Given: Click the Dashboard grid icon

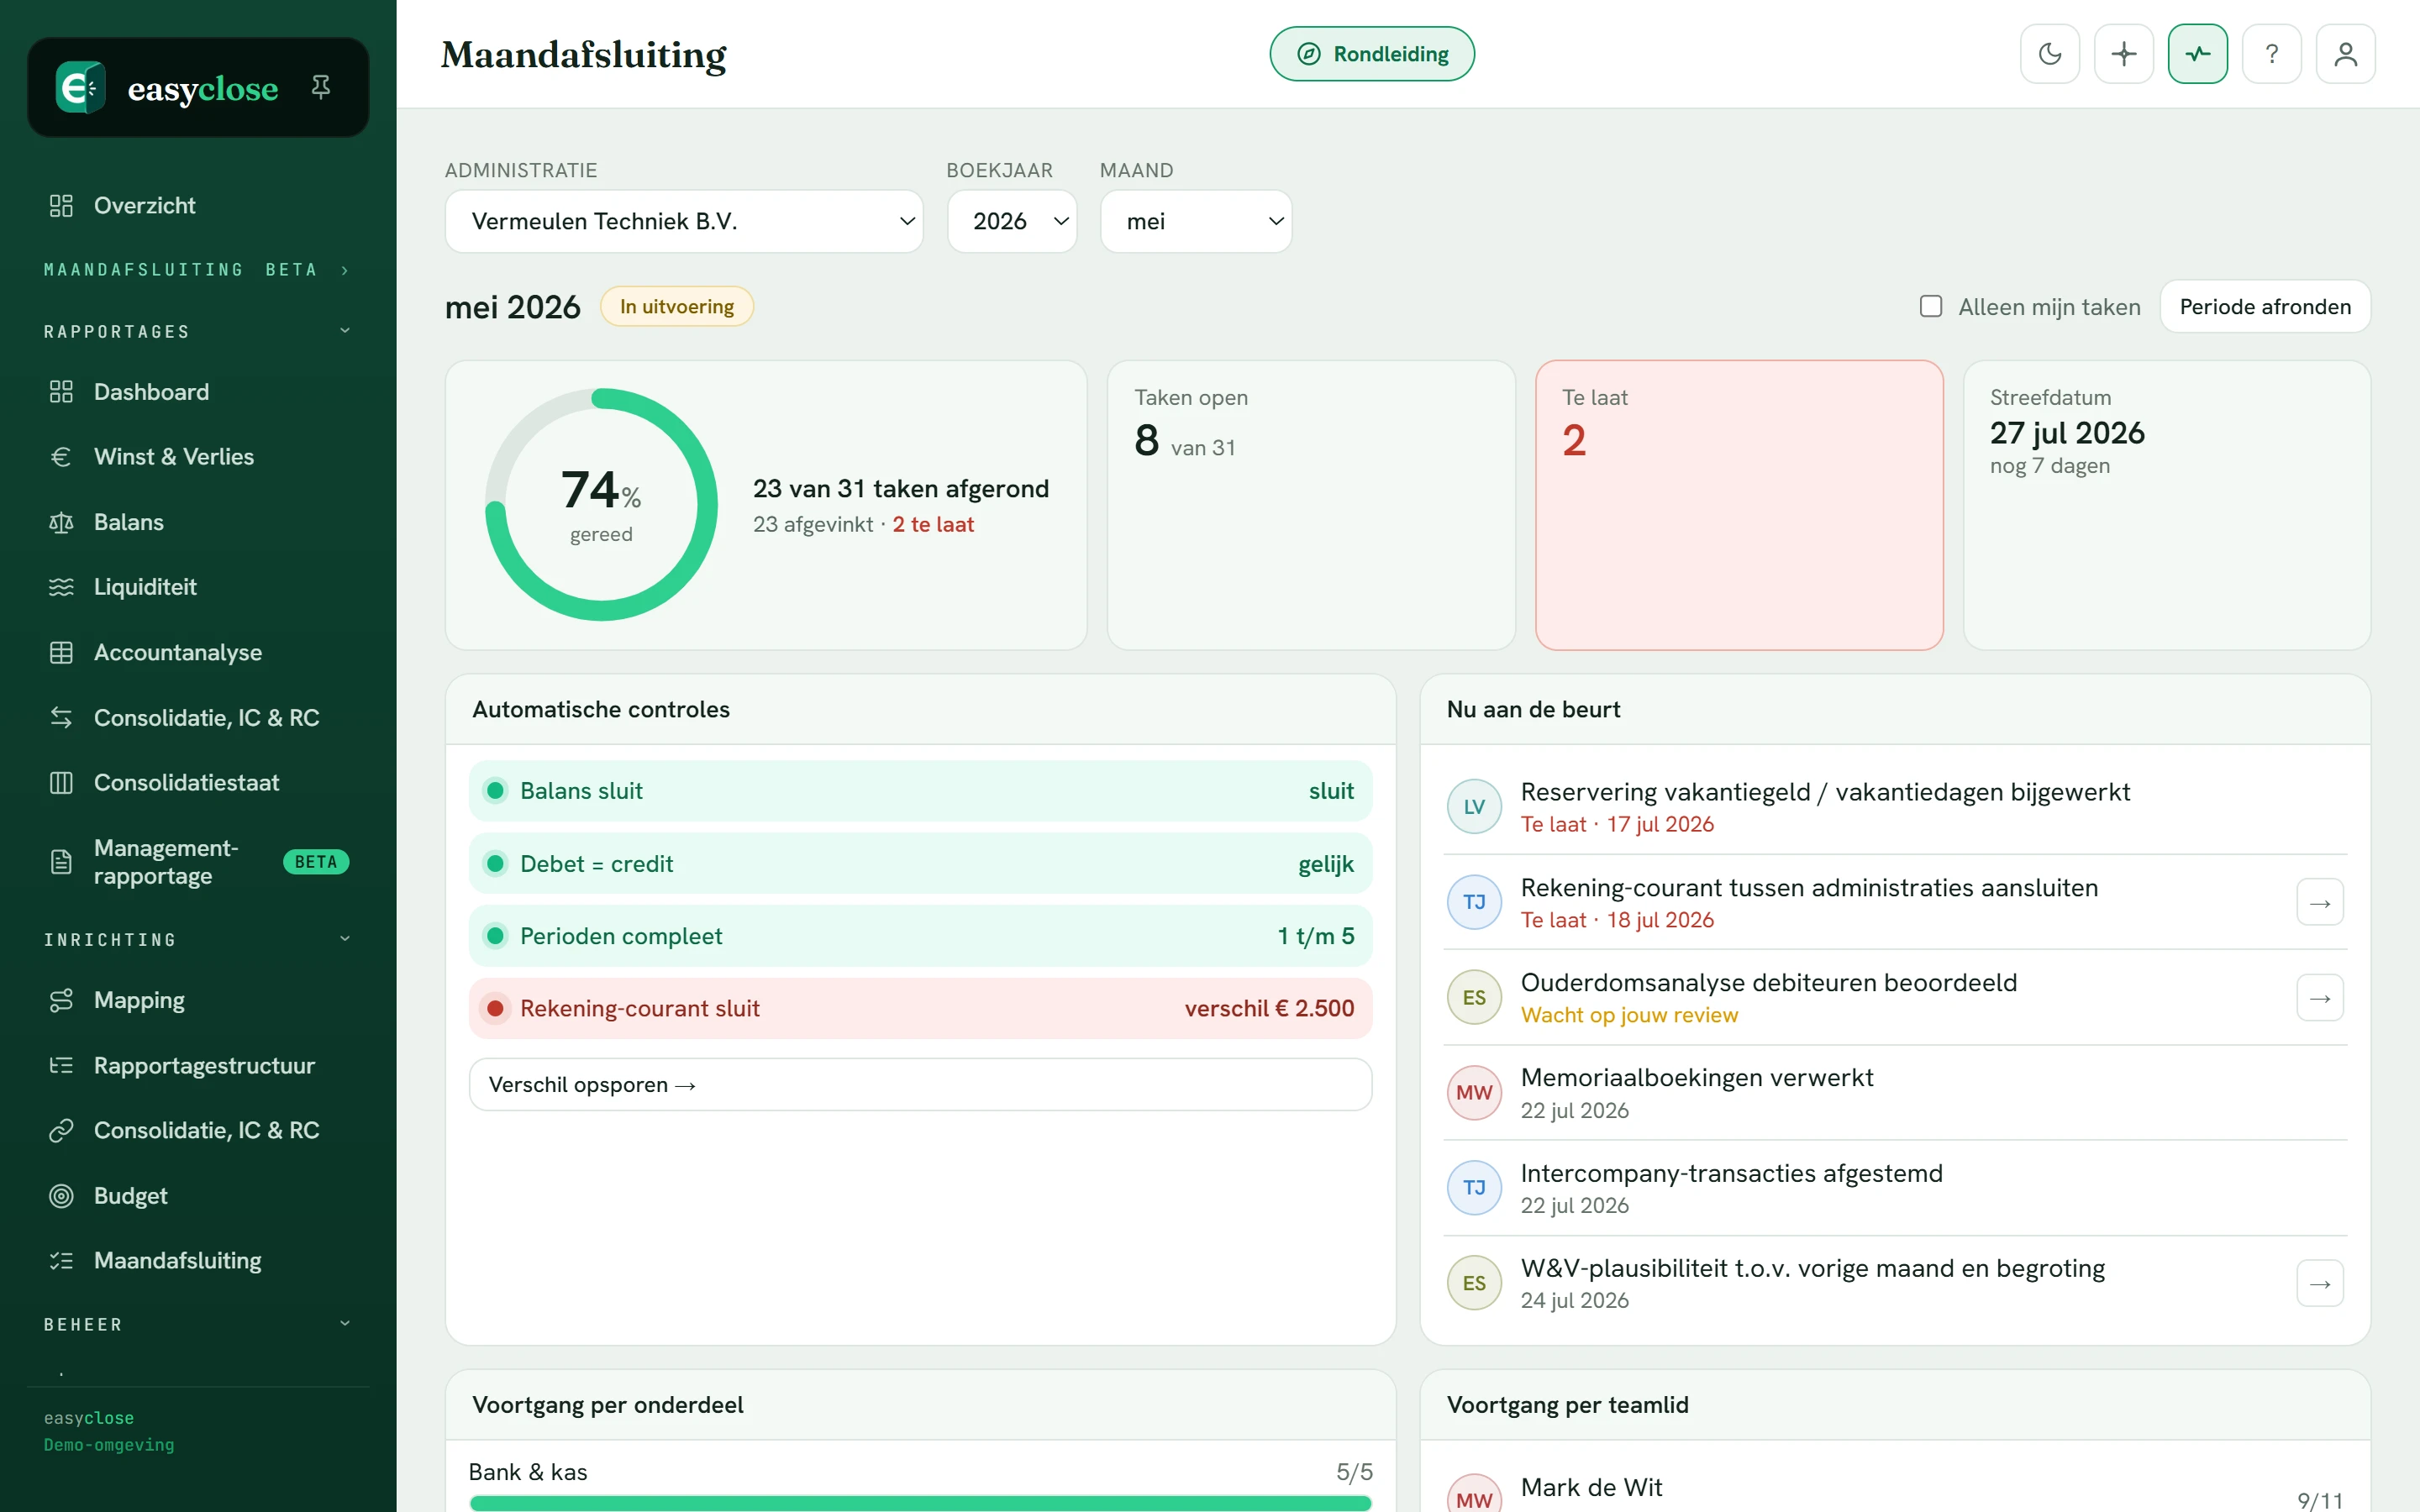Looking at the screenshot, I should (61, 392).
